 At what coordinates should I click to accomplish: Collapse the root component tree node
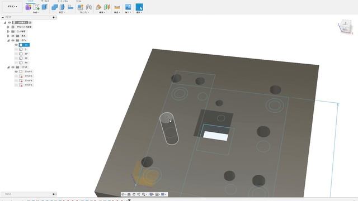click(5, 22)
